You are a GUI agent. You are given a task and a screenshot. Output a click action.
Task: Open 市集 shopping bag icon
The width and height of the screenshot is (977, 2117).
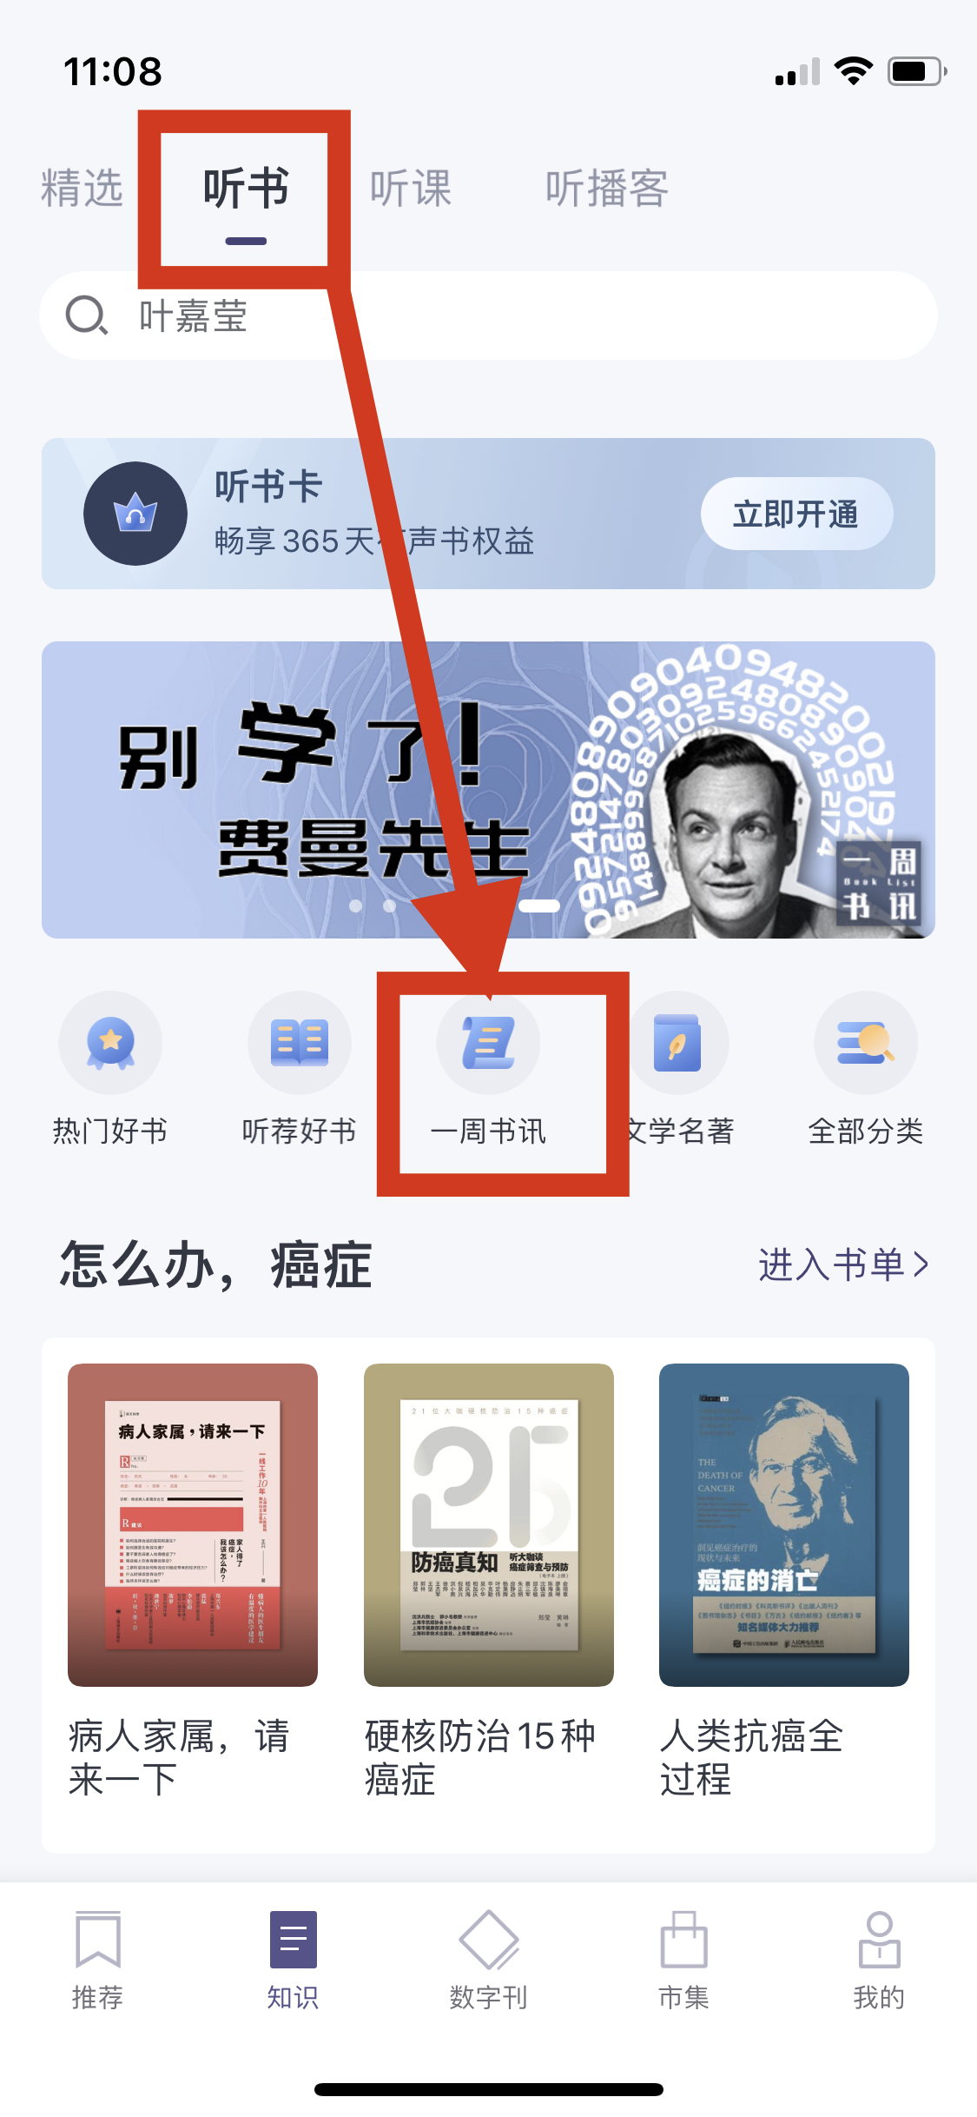[683, 1938]
